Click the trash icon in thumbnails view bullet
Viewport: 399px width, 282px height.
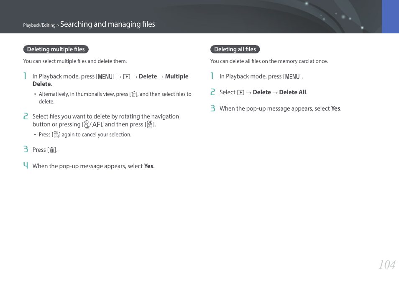point(133,94)
